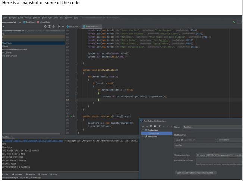Remove the 'Open run/debug tool window when started' chip
Viewport: 243px width, 181px height.
coord(215,173)
